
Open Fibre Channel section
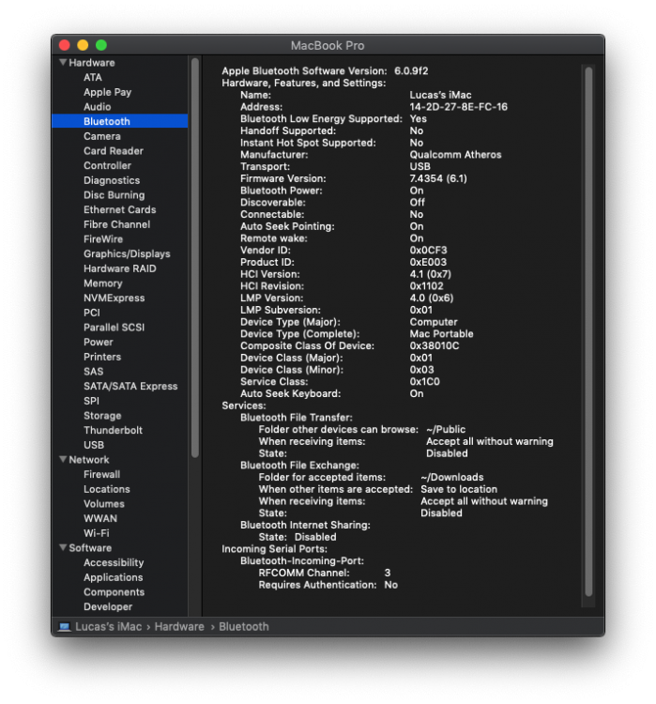pos(116,224)
